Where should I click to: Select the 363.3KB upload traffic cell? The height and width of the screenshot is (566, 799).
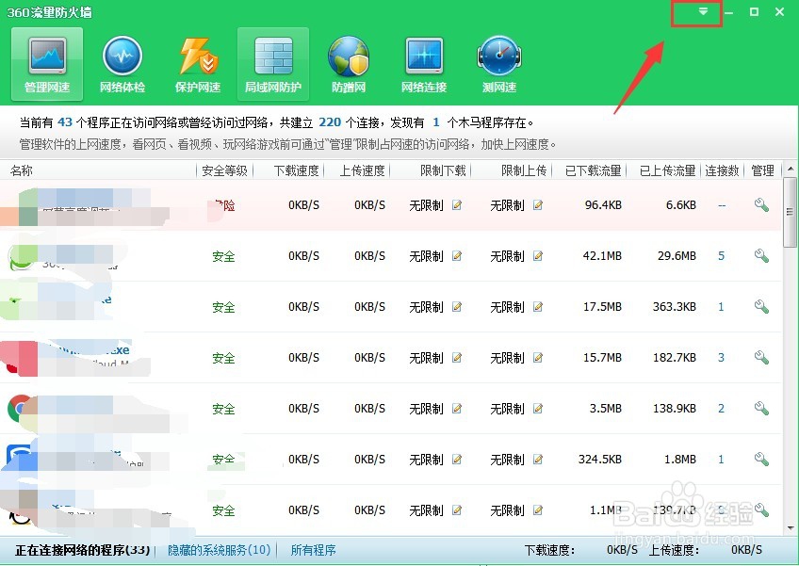[675, 307]
